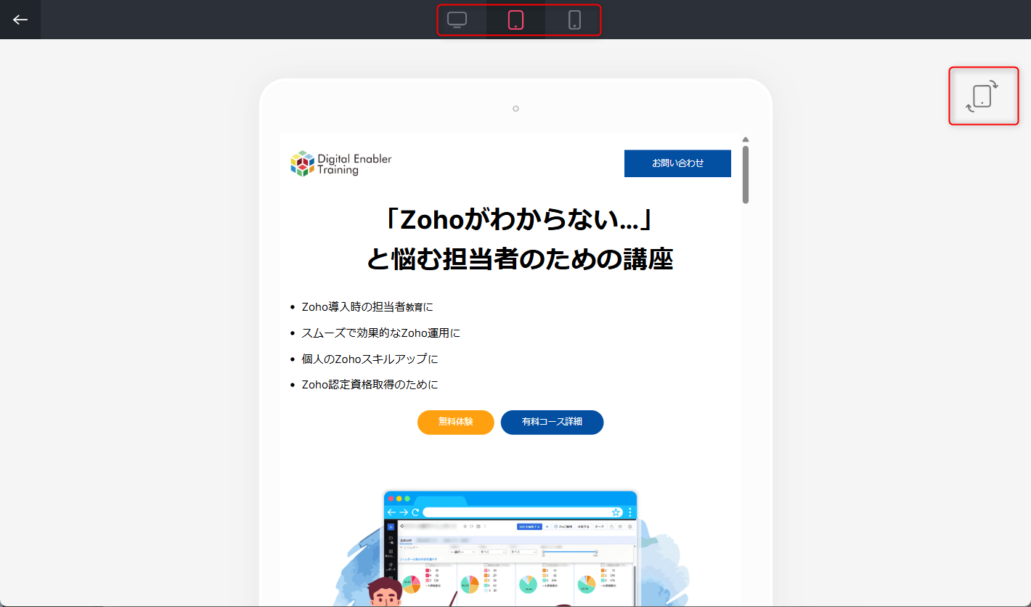Screen dimensions: 1031x607
Task: Click the back arrow in the top bar
Action: pyautogui.click(x=20, y=20)
